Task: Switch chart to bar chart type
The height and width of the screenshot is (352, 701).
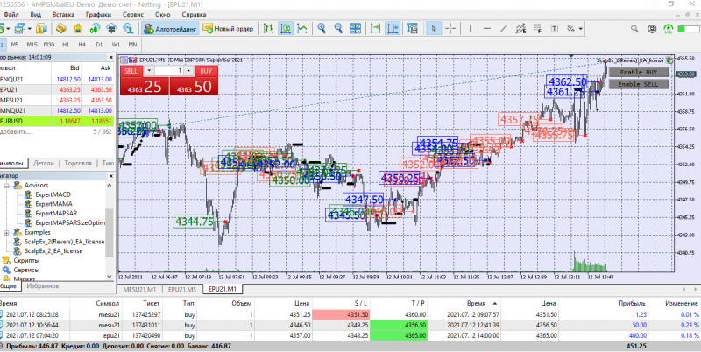Action: [268, 29]
